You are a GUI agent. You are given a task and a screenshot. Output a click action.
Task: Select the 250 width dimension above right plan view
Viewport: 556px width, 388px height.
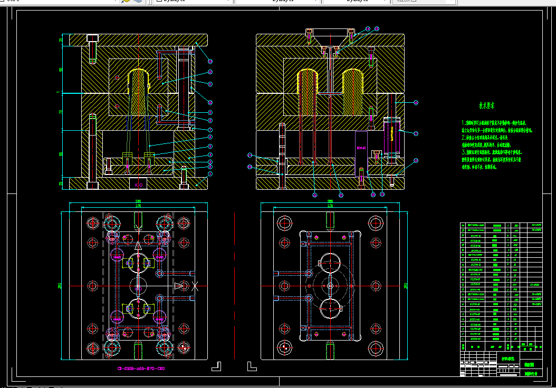pyautogui.click(x=330, y=201)
